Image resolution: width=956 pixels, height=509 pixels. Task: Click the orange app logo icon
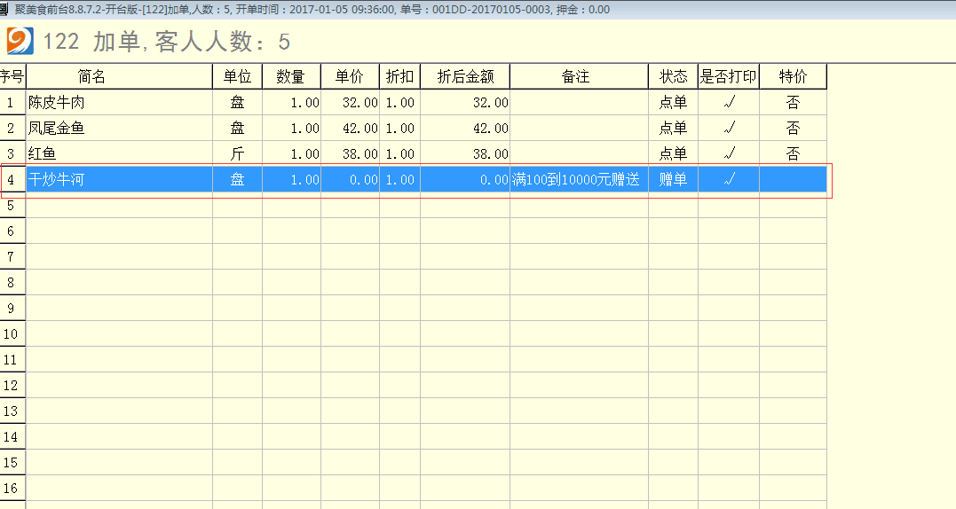click(20, 42)
